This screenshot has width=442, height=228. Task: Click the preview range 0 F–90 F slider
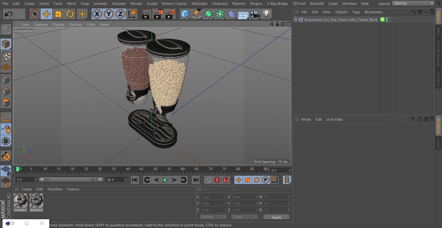(x=71, y=179)
